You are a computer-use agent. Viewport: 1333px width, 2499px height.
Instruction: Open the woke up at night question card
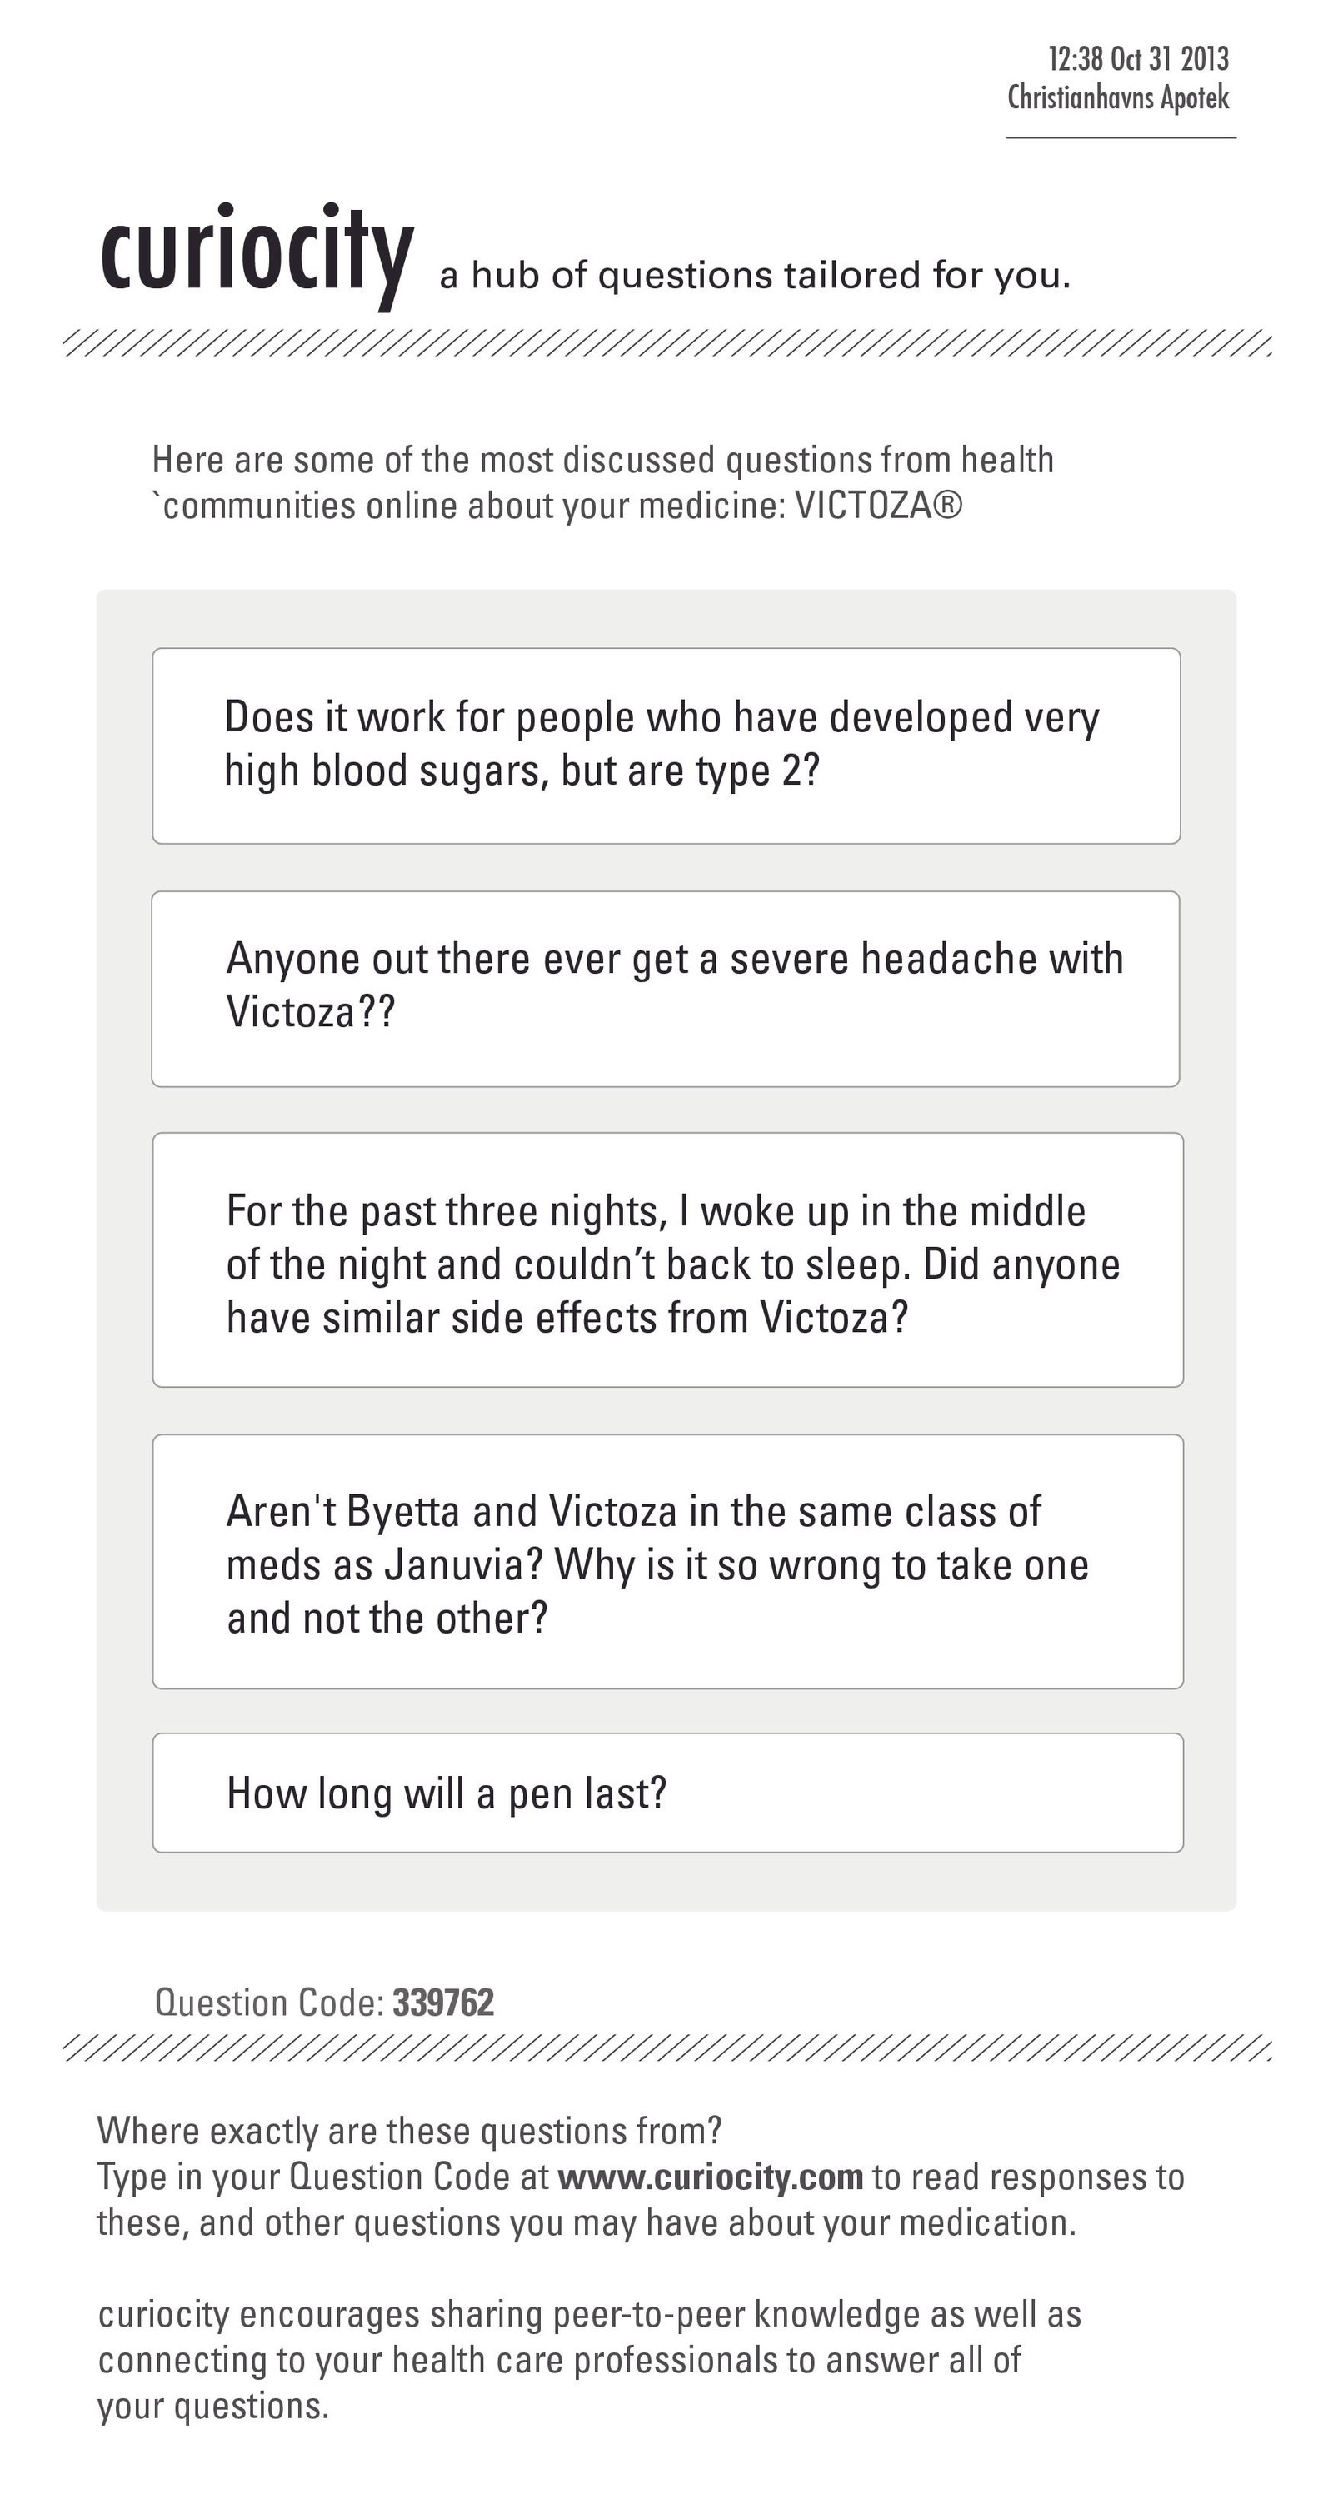pyautogui.click(x=667, y=1259)
